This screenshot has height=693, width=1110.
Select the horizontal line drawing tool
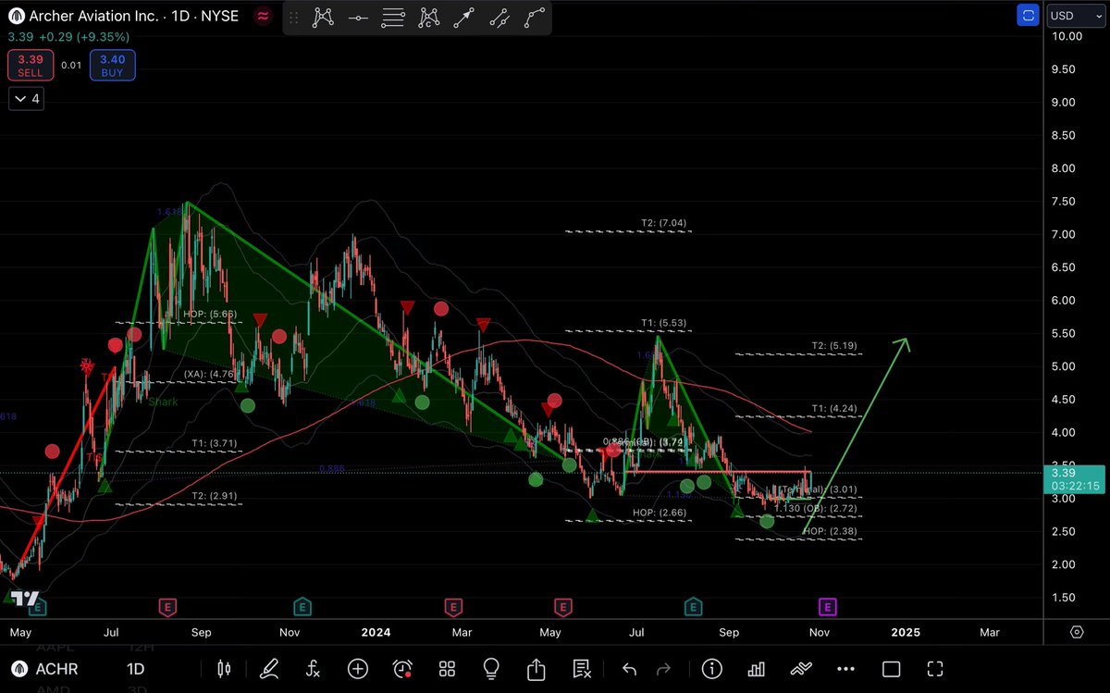[x=358, y=18]
